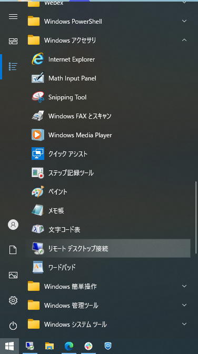Screen dimensions: 198x354
Task: Expand the Windows システム ツール chevron
Action: pyautogui.click(x=184, y=324)
